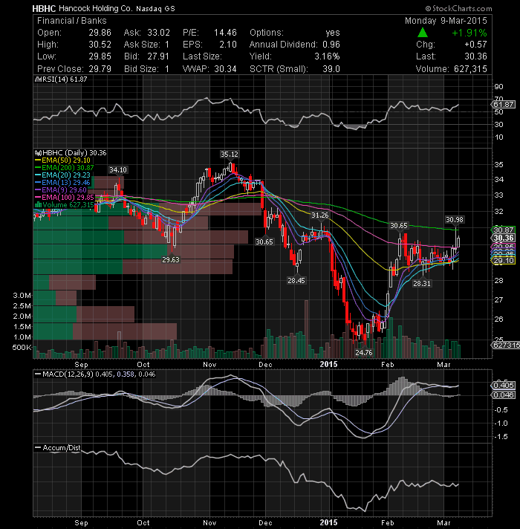Screen dimensions: 520x529
Task: Select the Low value 29.85
Action: (100, 56)
